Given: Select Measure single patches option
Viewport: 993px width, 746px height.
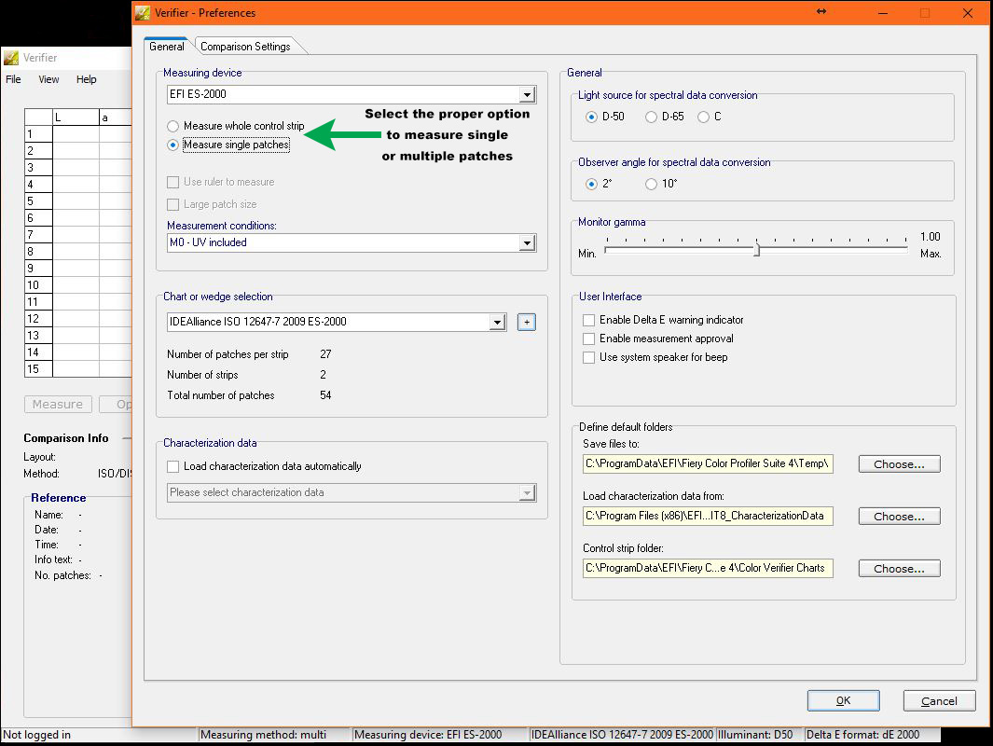Looking at the screenshot, I should point(172,145).
